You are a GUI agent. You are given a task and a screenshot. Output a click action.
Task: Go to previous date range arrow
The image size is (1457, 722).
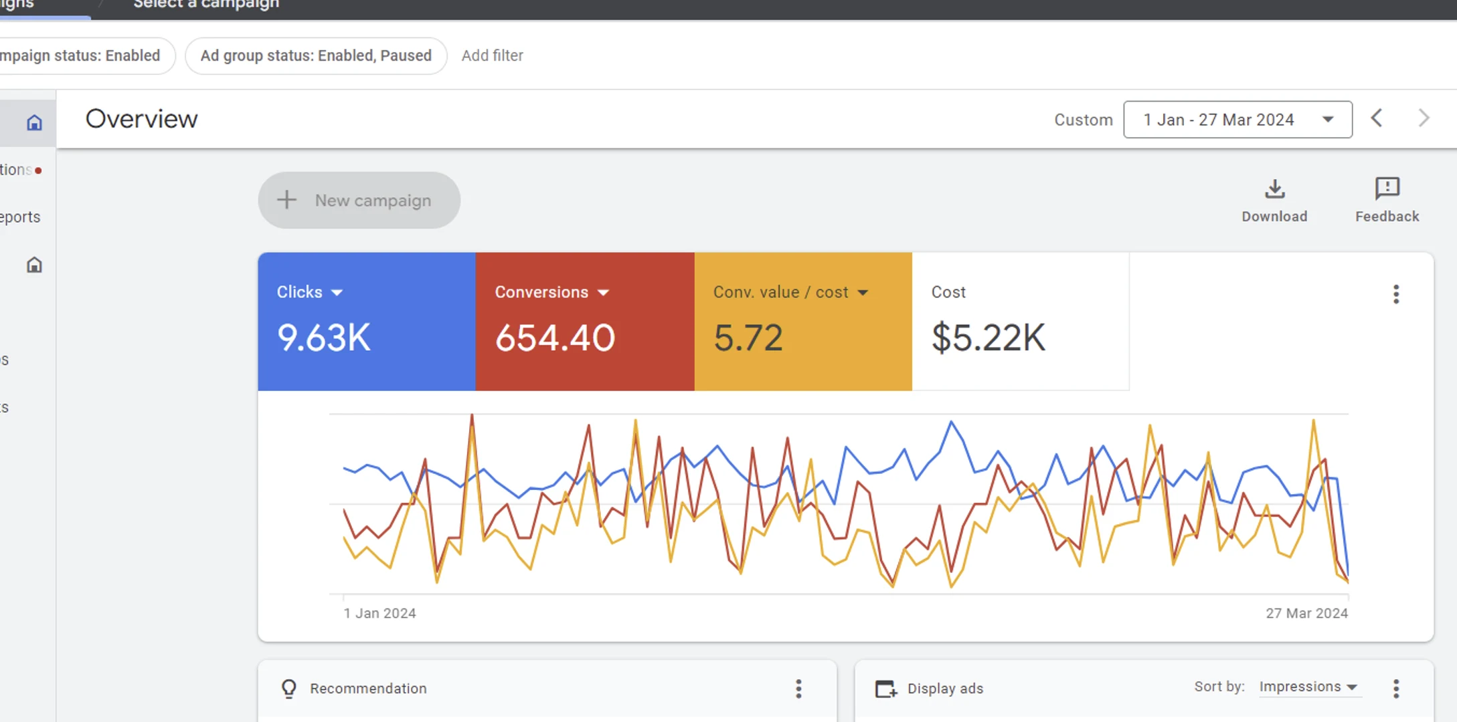tap(1376, 119)
